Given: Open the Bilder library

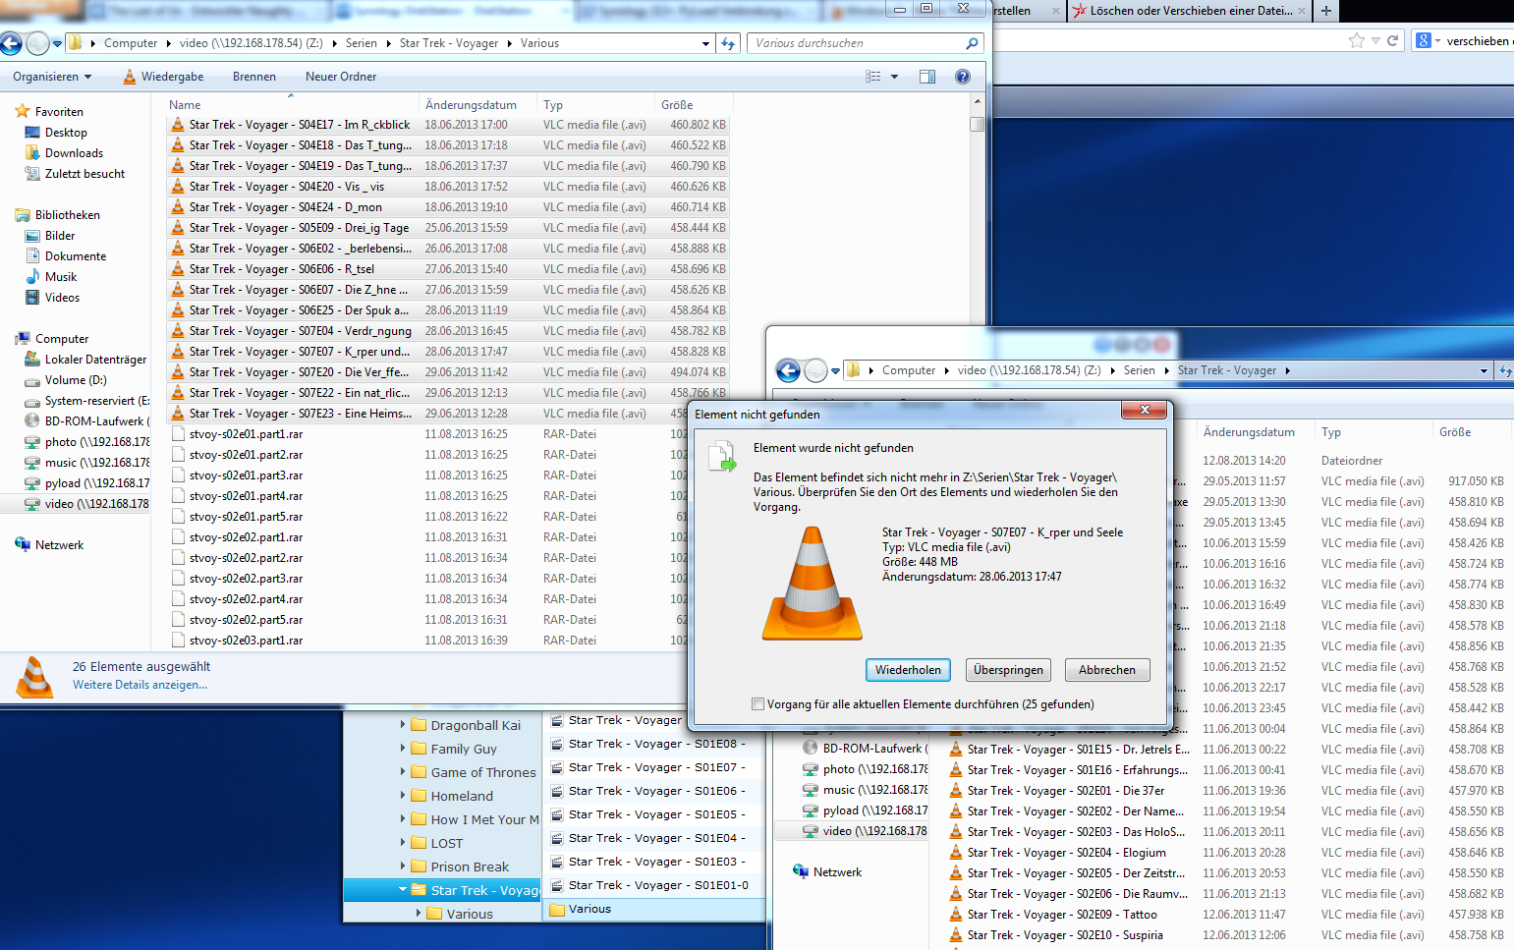Looking at the screenshot, I should click(60, 236).
